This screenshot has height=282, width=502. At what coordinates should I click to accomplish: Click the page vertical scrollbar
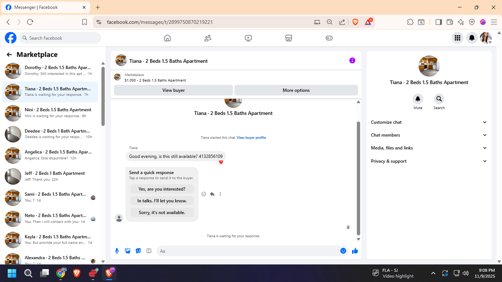click(x=499, y=147)
